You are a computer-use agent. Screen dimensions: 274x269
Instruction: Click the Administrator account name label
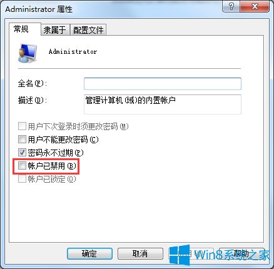click(x=73, y=51)
